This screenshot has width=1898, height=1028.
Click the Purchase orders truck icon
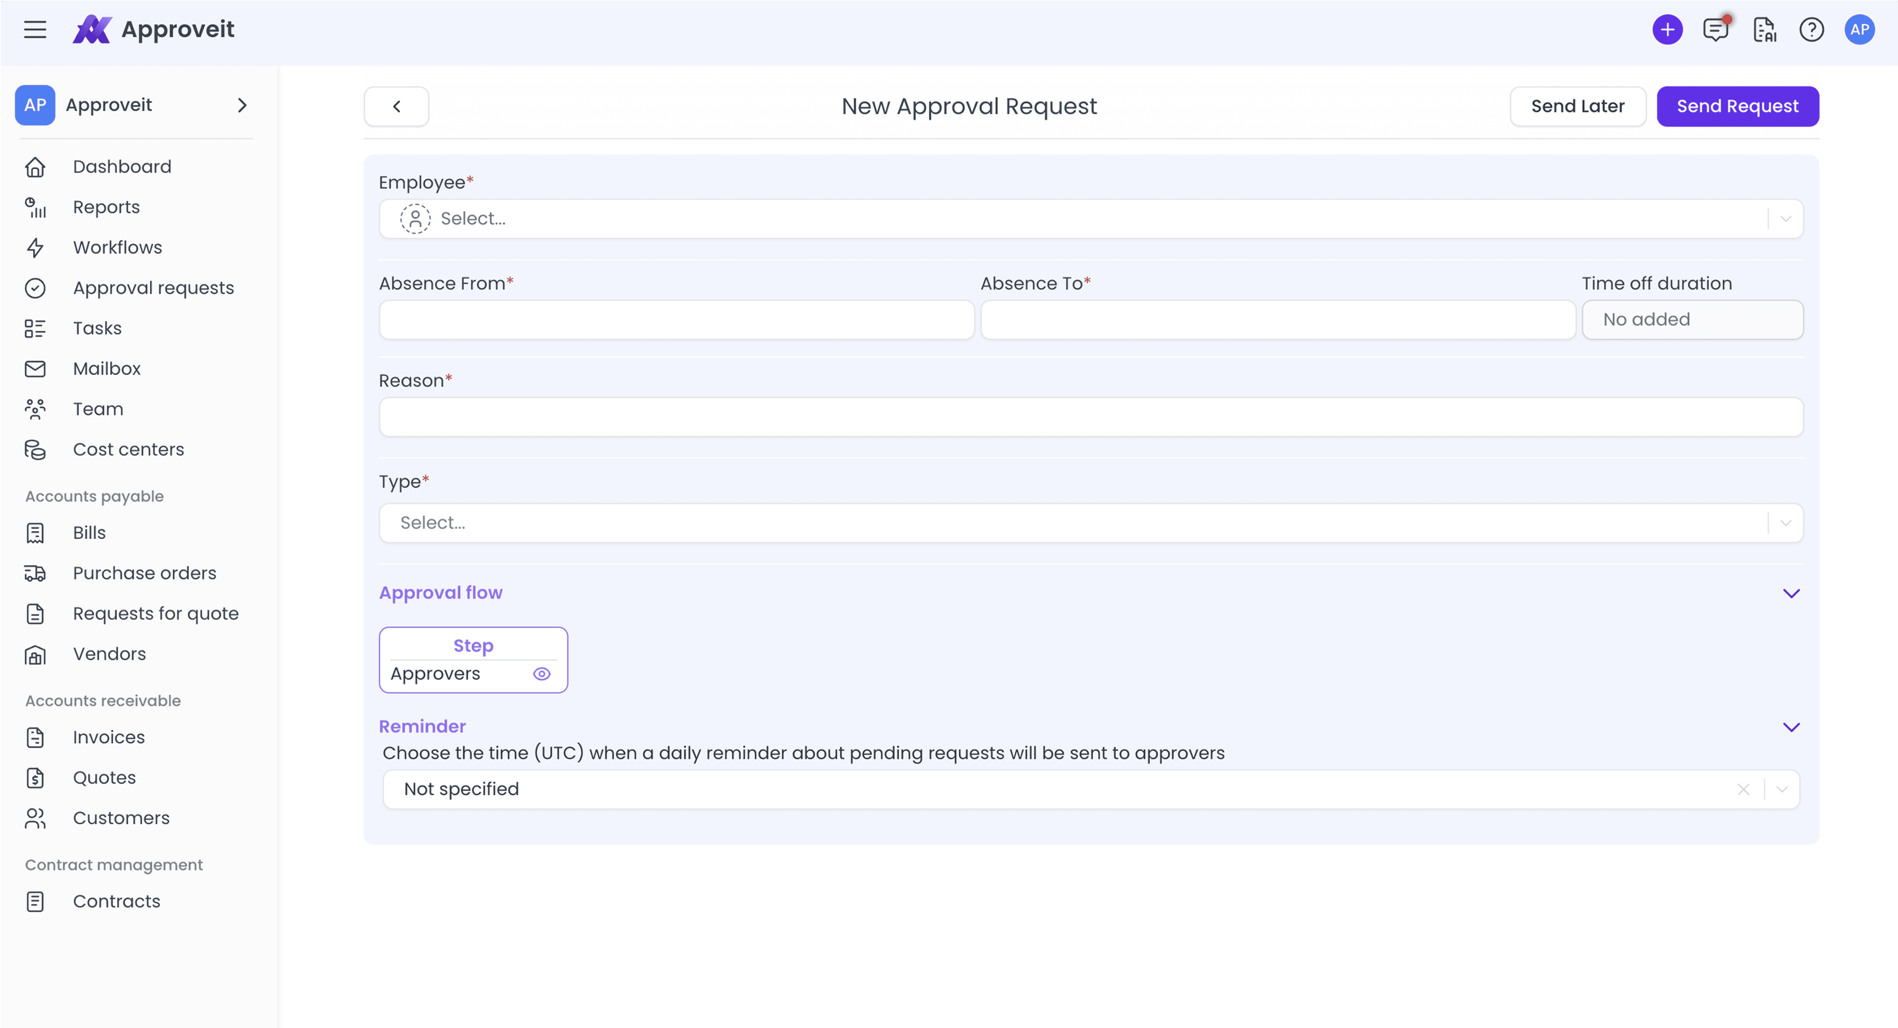(x=35, y=573)
